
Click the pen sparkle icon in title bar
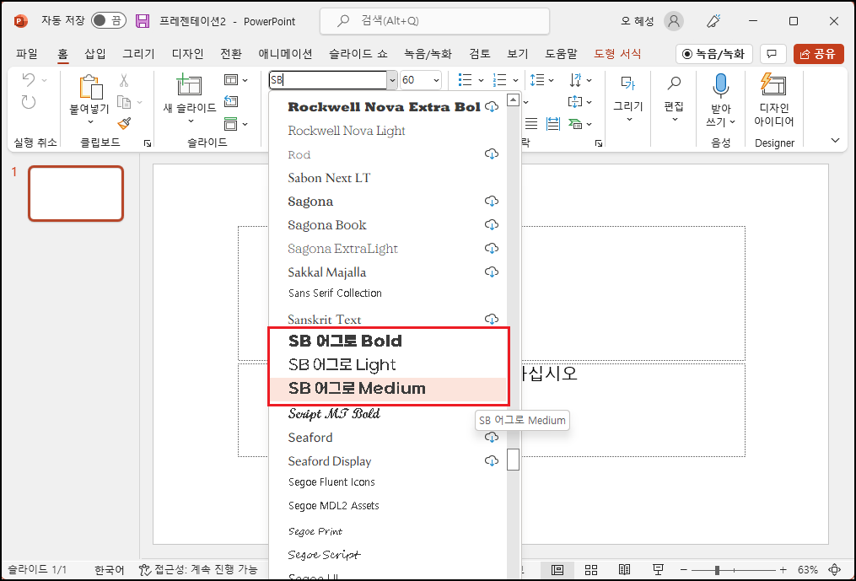[713, 21]
